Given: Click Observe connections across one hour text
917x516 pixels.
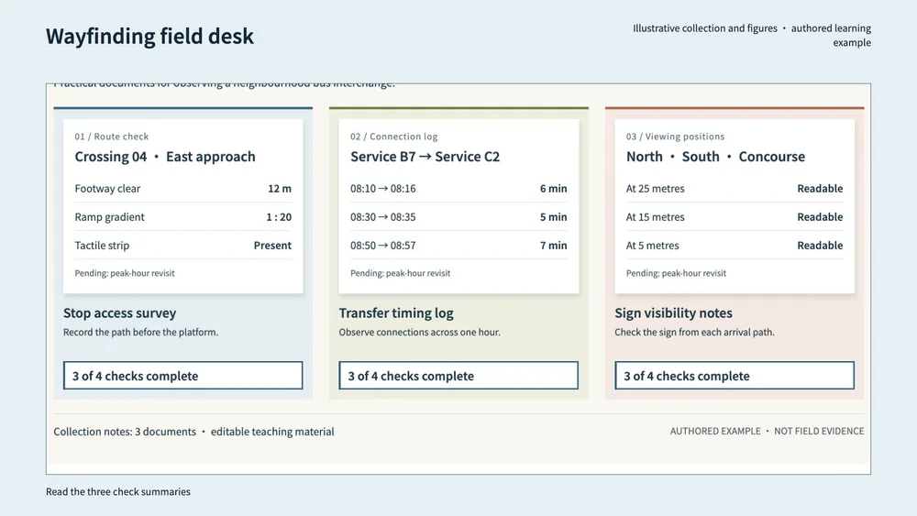Looking at the screenshot, I should click(419, 332).
